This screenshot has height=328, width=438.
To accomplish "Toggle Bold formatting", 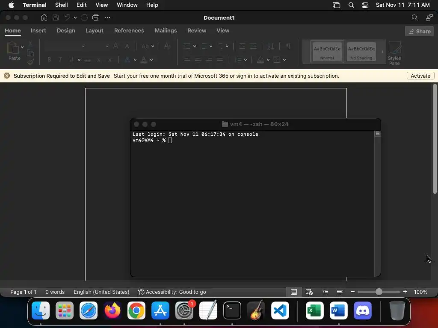I will (x=49, y=60).
